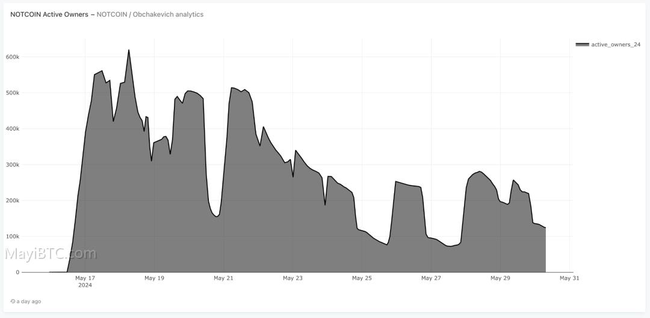Viewport: 650px width, 318px height.
Task: Open the "NOTCOIN Active Owners" chart title
Action: pos(49,14)
